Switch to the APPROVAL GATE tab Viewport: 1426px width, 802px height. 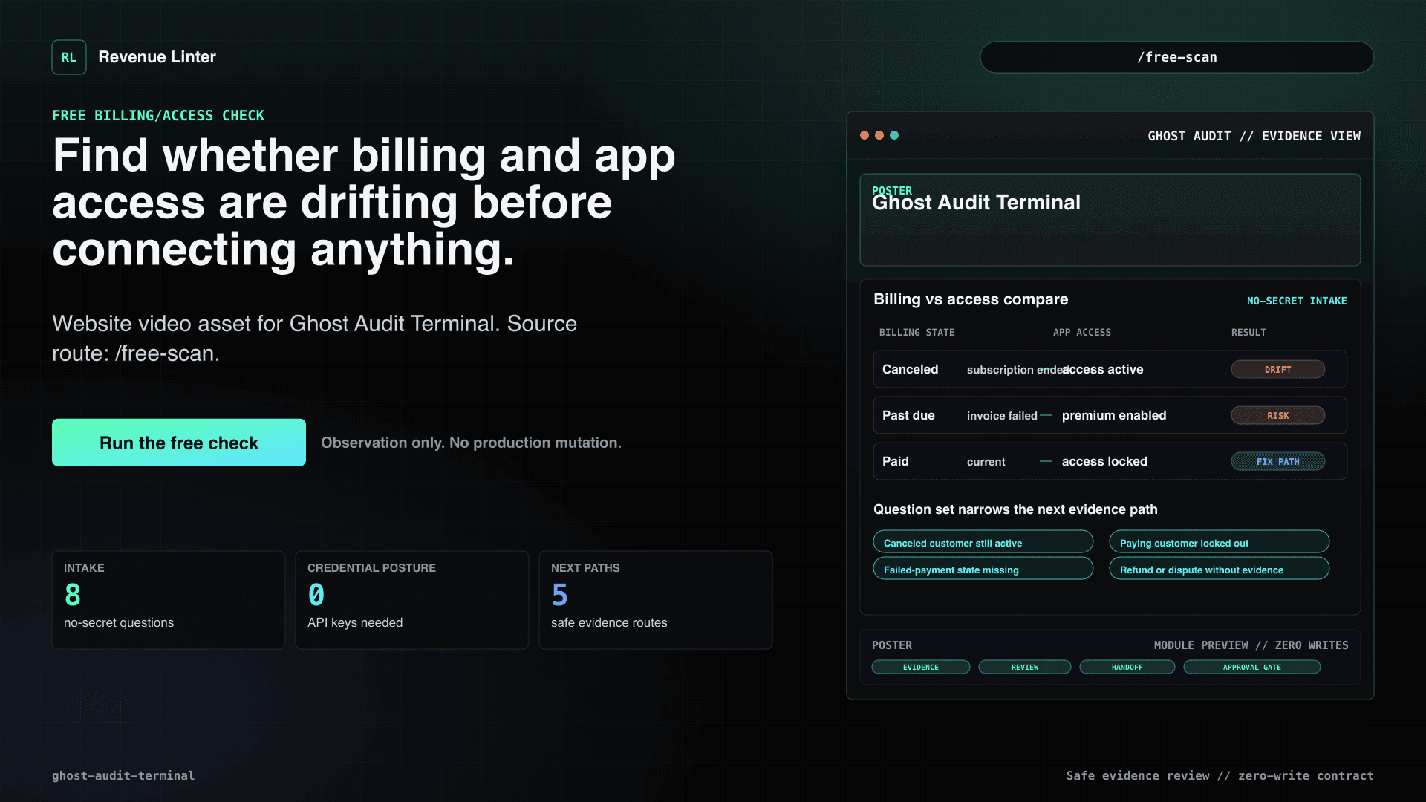1252,667
